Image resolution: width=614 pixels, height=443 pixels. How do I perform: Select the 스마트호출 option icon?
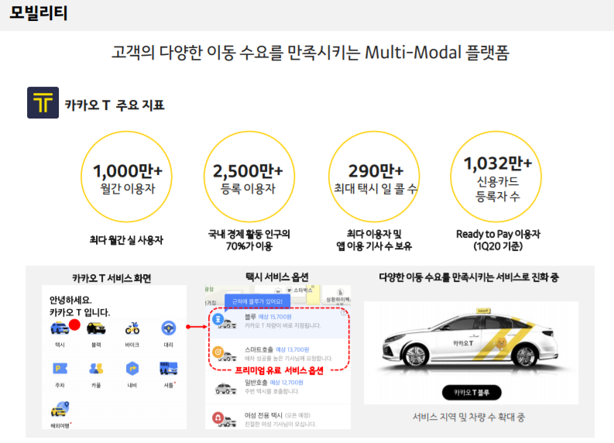click(x=224, y=354)
